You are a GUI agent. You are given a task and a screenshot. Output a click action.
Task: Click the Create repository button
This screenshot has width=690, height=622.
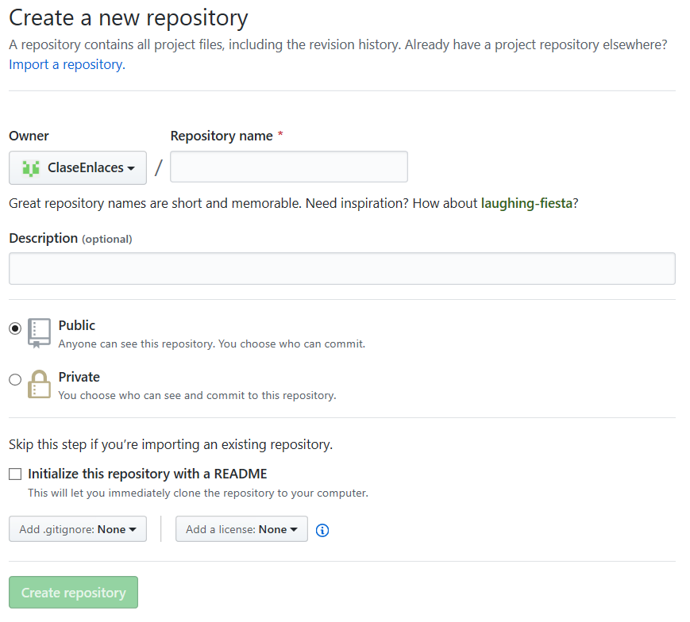click(x=73, y=592)
